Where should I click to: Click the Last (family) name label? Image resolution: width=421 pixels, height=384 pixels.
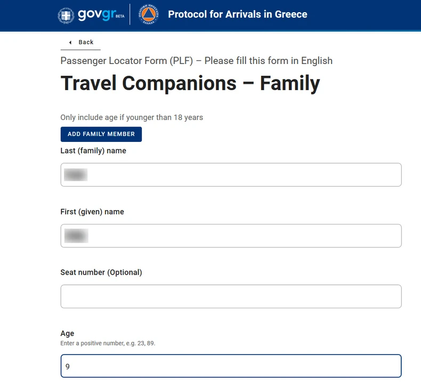pos(93,151)
